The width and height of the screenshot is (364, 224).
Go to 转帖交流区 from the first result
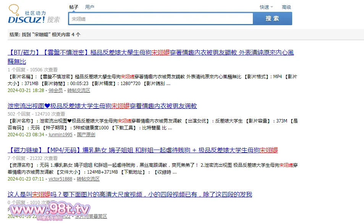[x=79, y=90]
